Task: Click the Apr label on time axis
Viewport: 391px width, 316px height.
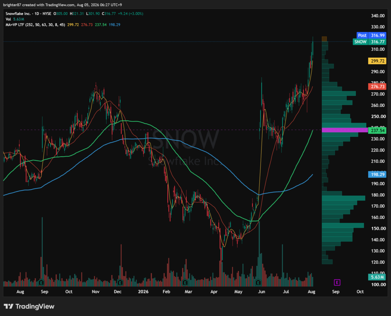Action: (x=214, y=292)
